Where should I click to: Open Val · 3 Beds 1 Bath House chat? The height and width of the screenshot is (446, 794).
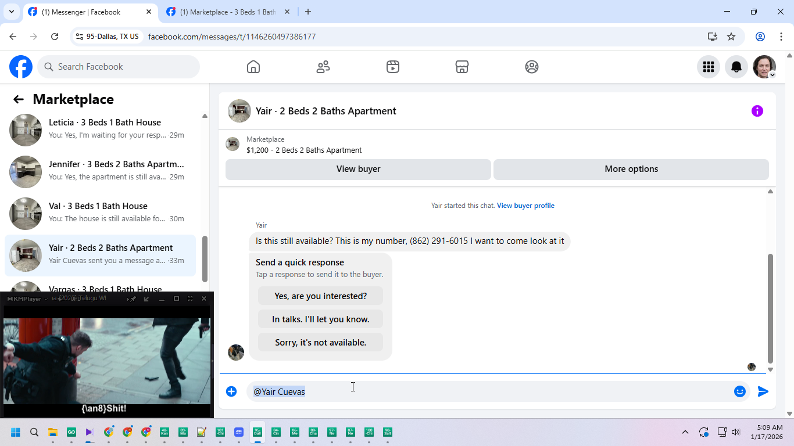pyautogui.click(x=100, y=214)
